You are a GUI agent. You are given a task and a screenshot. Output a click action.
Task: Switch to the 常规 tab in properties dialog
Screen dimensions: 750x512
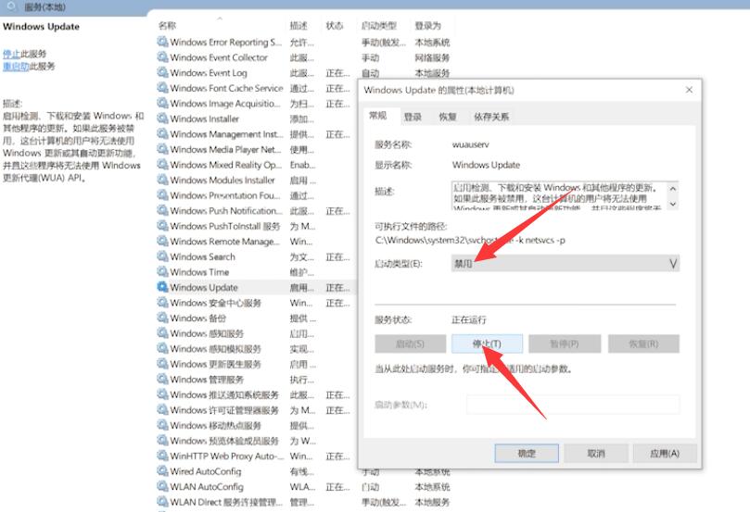click(x=378, y=116)
